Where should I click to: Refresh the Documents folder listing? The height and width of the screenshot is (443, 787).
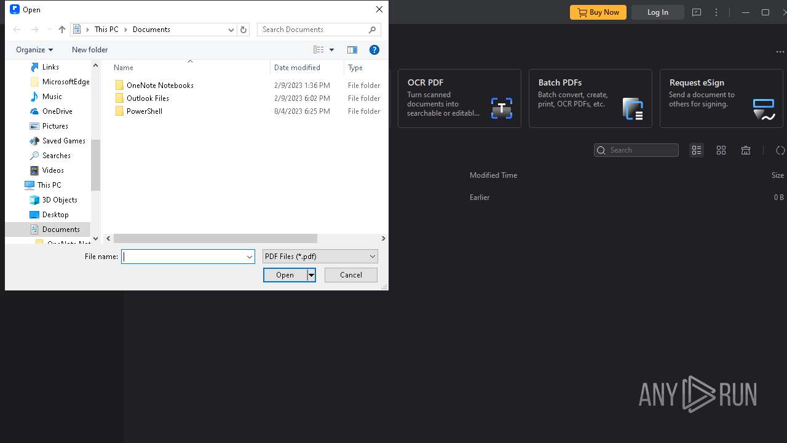pyautogui.click(x=243, y=30)
